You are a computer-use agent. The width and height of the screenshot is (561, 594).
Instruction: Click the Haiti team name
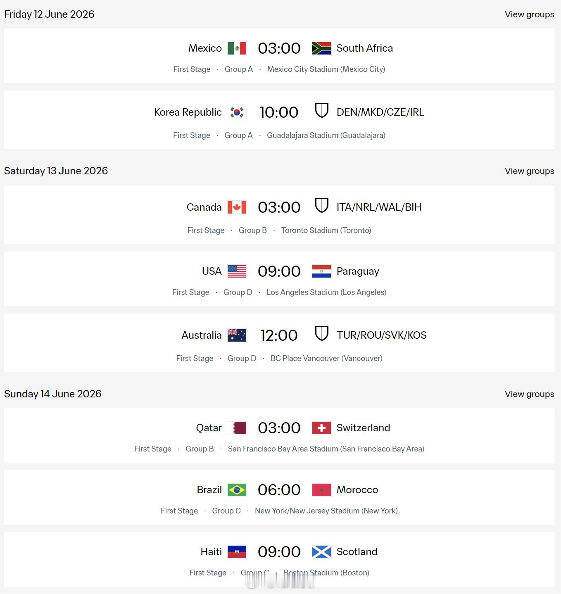(x=211, y=552)
